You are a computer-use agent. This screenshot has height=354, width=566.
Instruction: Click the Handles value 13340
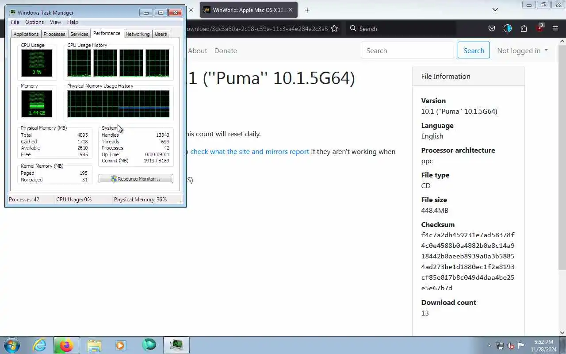pos(162,135)
